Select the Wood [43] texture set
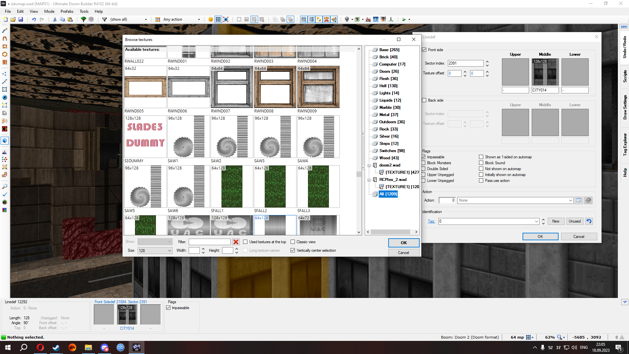This screenshot has width=629, height=354. 389,158
